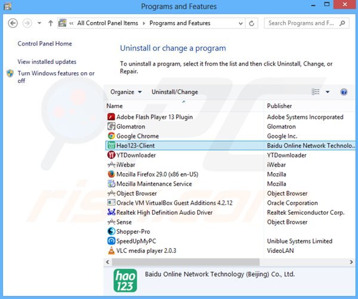Screen dimensions: 358x299
Task: Click the Object Browser program icon
Action: 111,193
